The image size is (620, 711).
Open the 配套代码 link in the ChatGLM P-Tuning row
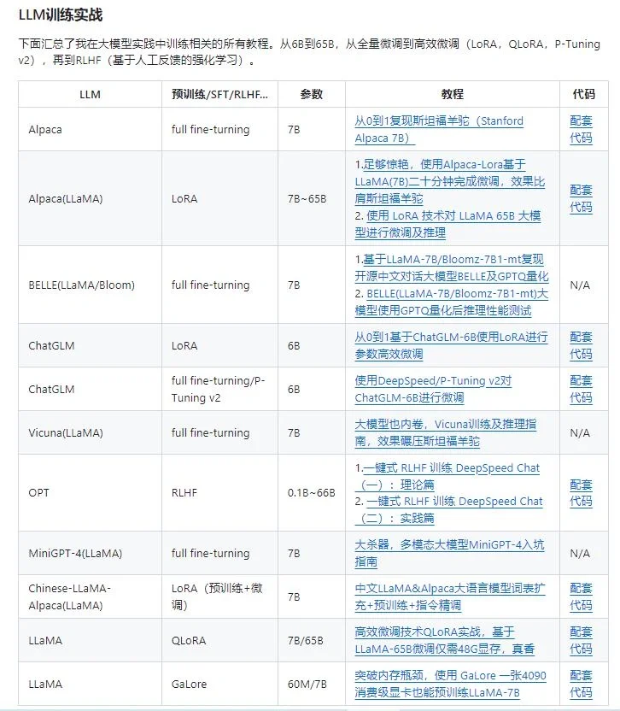click(581, 389)
